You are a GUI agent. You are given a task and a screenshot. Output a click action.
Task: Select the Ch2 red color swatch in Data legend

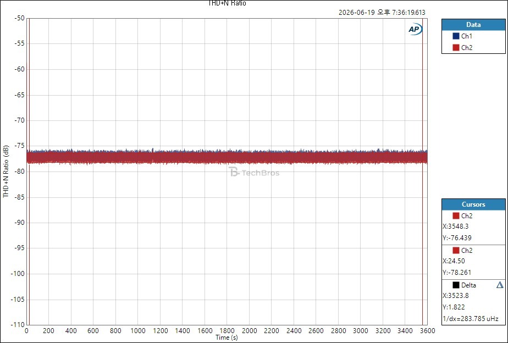click(456, 48)
